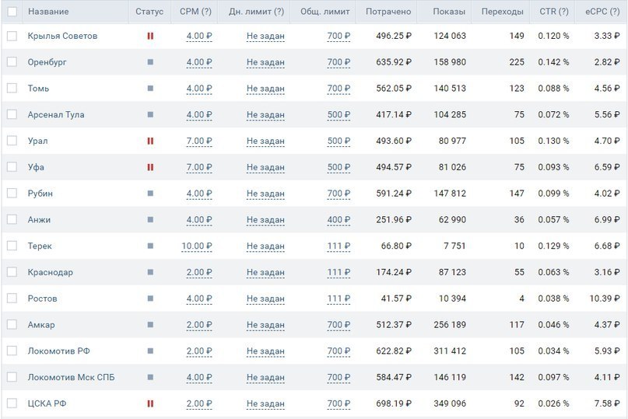Open the Краснодар campaign link
Viewport: 628px width, 419px height.
[x=50, y=272]
